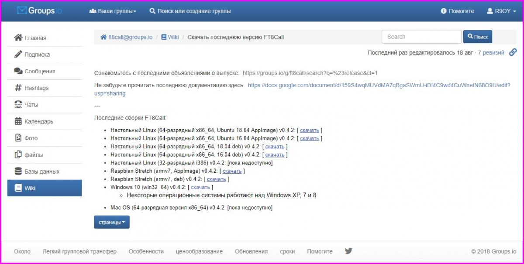Open the Twitter bird icon in footer
The height and width of the screenshot is (264, 524).
(348, 251)
